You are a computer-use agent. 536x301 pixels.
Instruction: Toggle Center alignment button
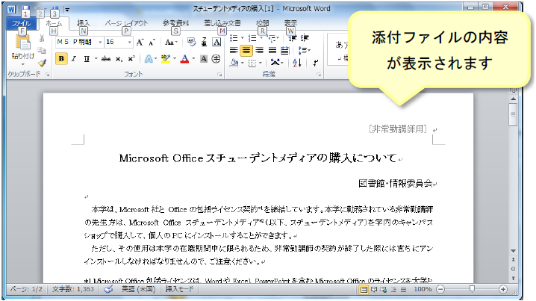pyautogui.click(x=246, y=50)
